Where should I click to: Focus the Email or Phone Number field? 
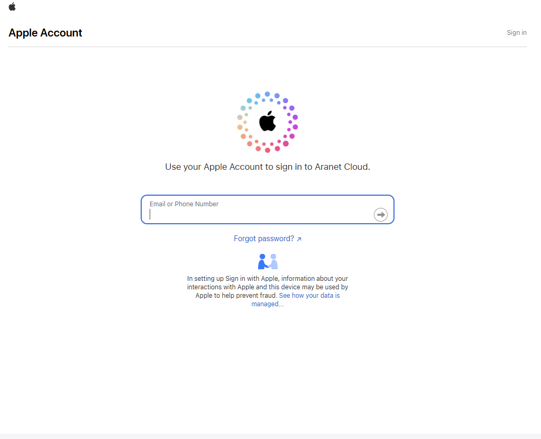(259, 214)
